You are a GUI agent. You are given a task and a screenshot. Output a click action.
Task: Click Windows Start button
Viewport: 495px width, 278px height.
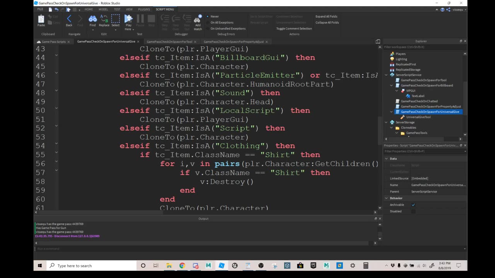tap(40, 266)
